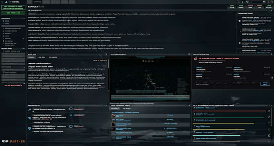
Task: Click the Latest News panel scrollbar
Action: click(x=109, y=75)
